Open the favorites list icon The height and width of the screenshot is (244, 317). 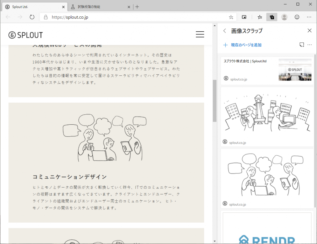260,17
